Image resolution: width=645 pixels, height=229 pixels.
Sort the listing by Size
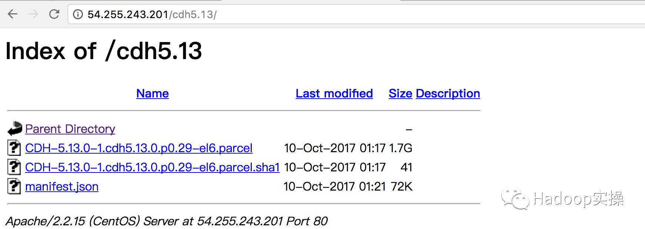pos(400,93)
